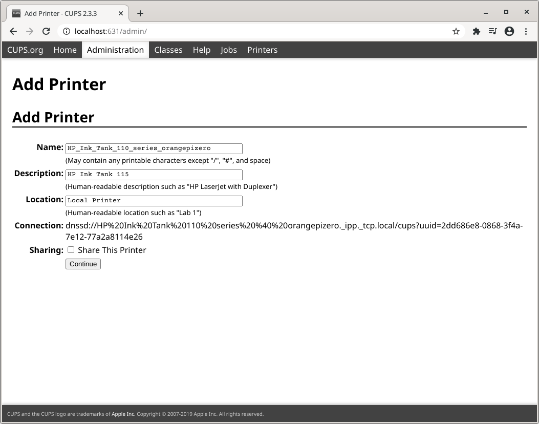
Task: Click the browser back arrow
Action: (x=13, y=31)
